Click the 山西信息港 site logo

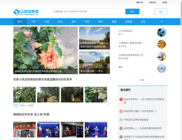coord(26,12)
